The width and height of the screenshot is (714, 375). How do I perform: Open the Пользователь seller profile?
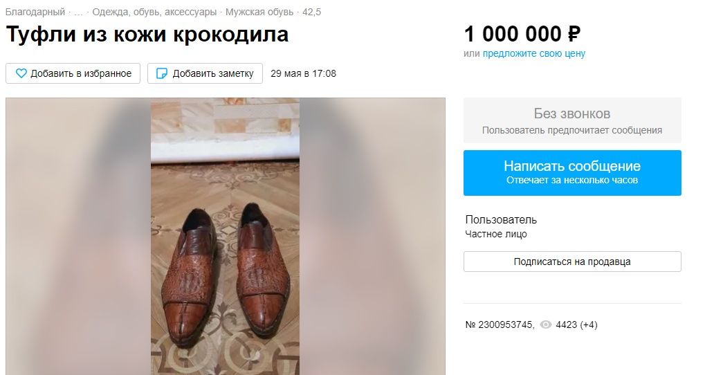point(500,219)
